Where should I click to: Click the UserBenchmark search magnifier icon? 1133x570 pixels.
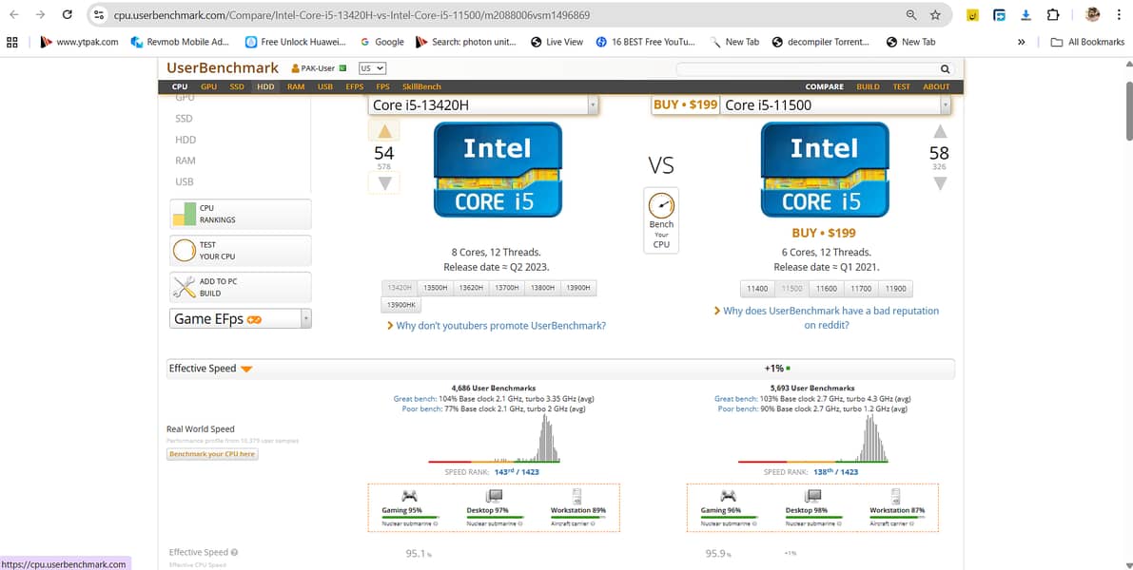tap(944, 68)
